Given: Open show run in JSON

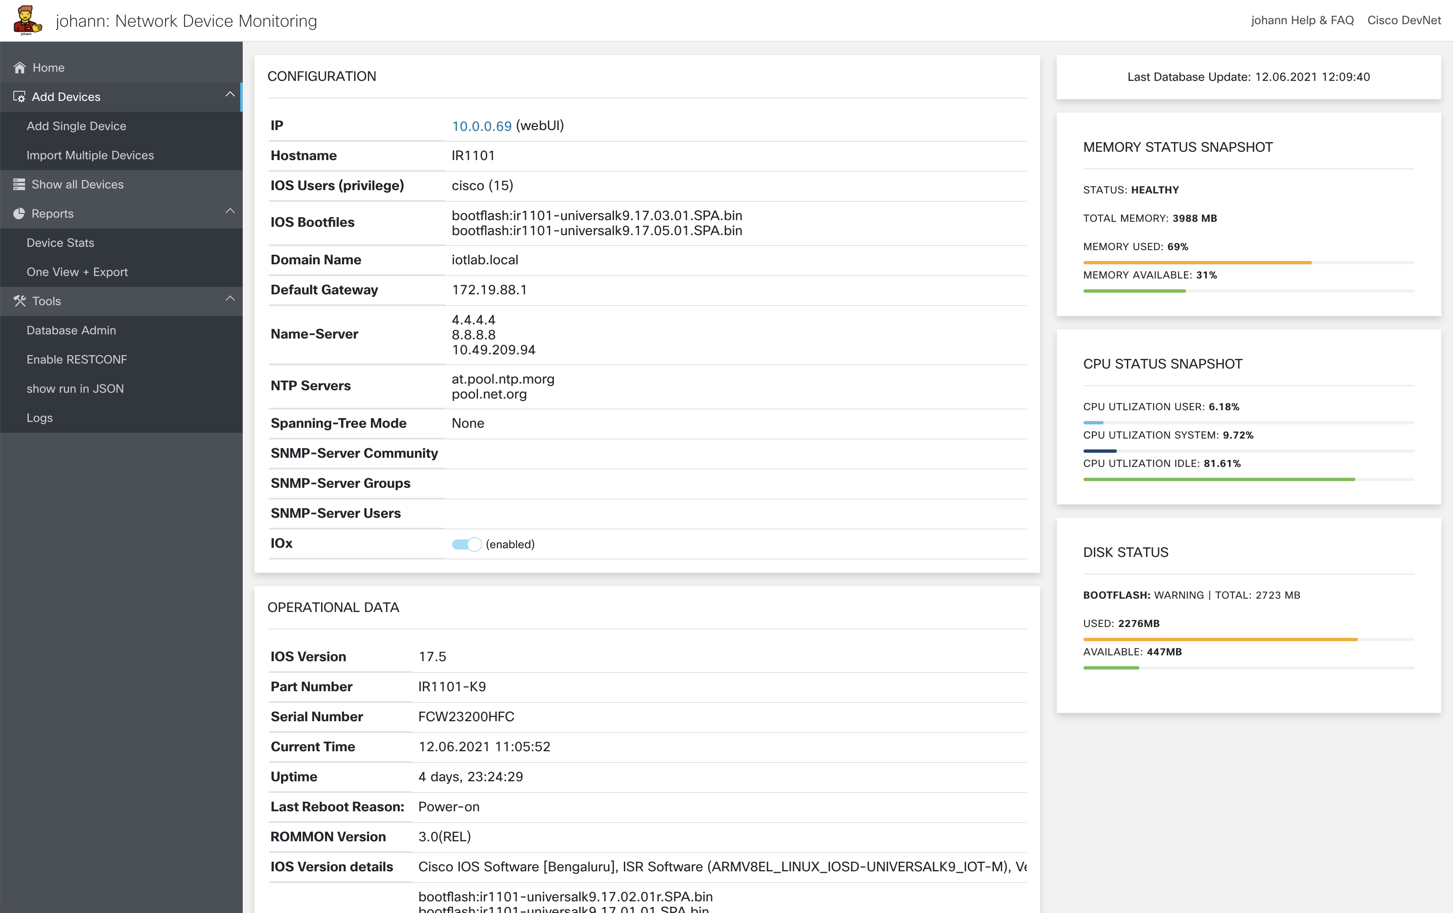Looking at the screenshot, I should pos(75,389).
